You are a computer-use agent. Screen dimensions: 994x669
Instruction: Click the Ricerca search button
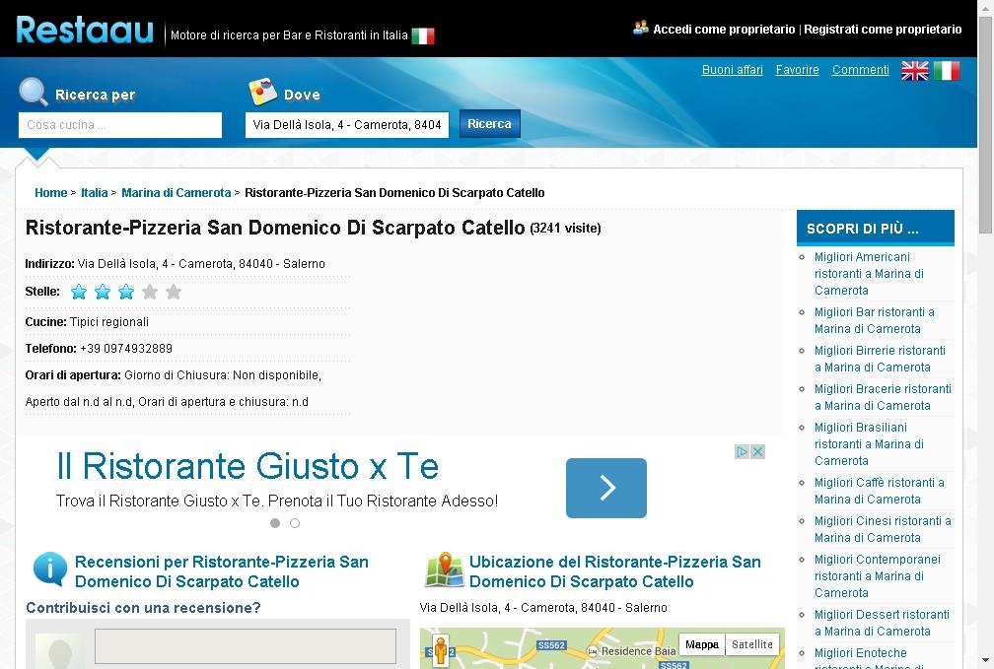click(x=489, y=123)
